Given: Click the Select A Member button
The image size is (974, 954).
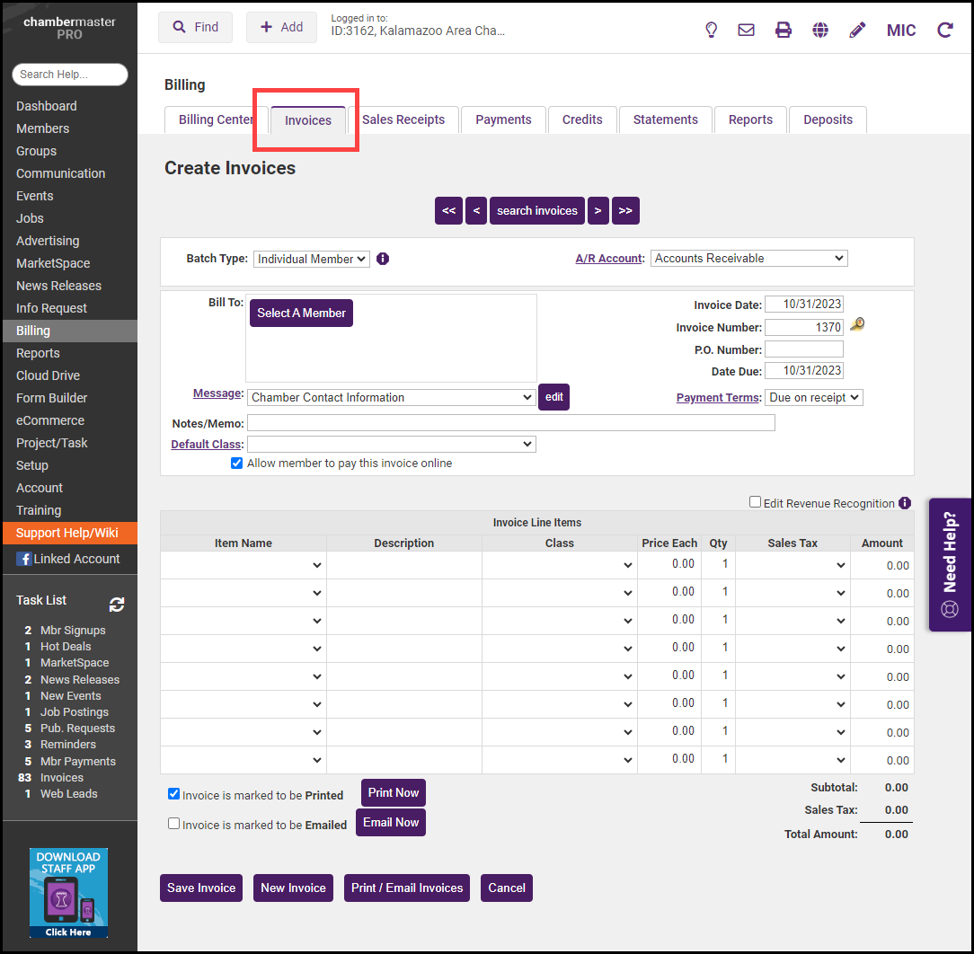Looking at the screenshot, I should 301,313.
